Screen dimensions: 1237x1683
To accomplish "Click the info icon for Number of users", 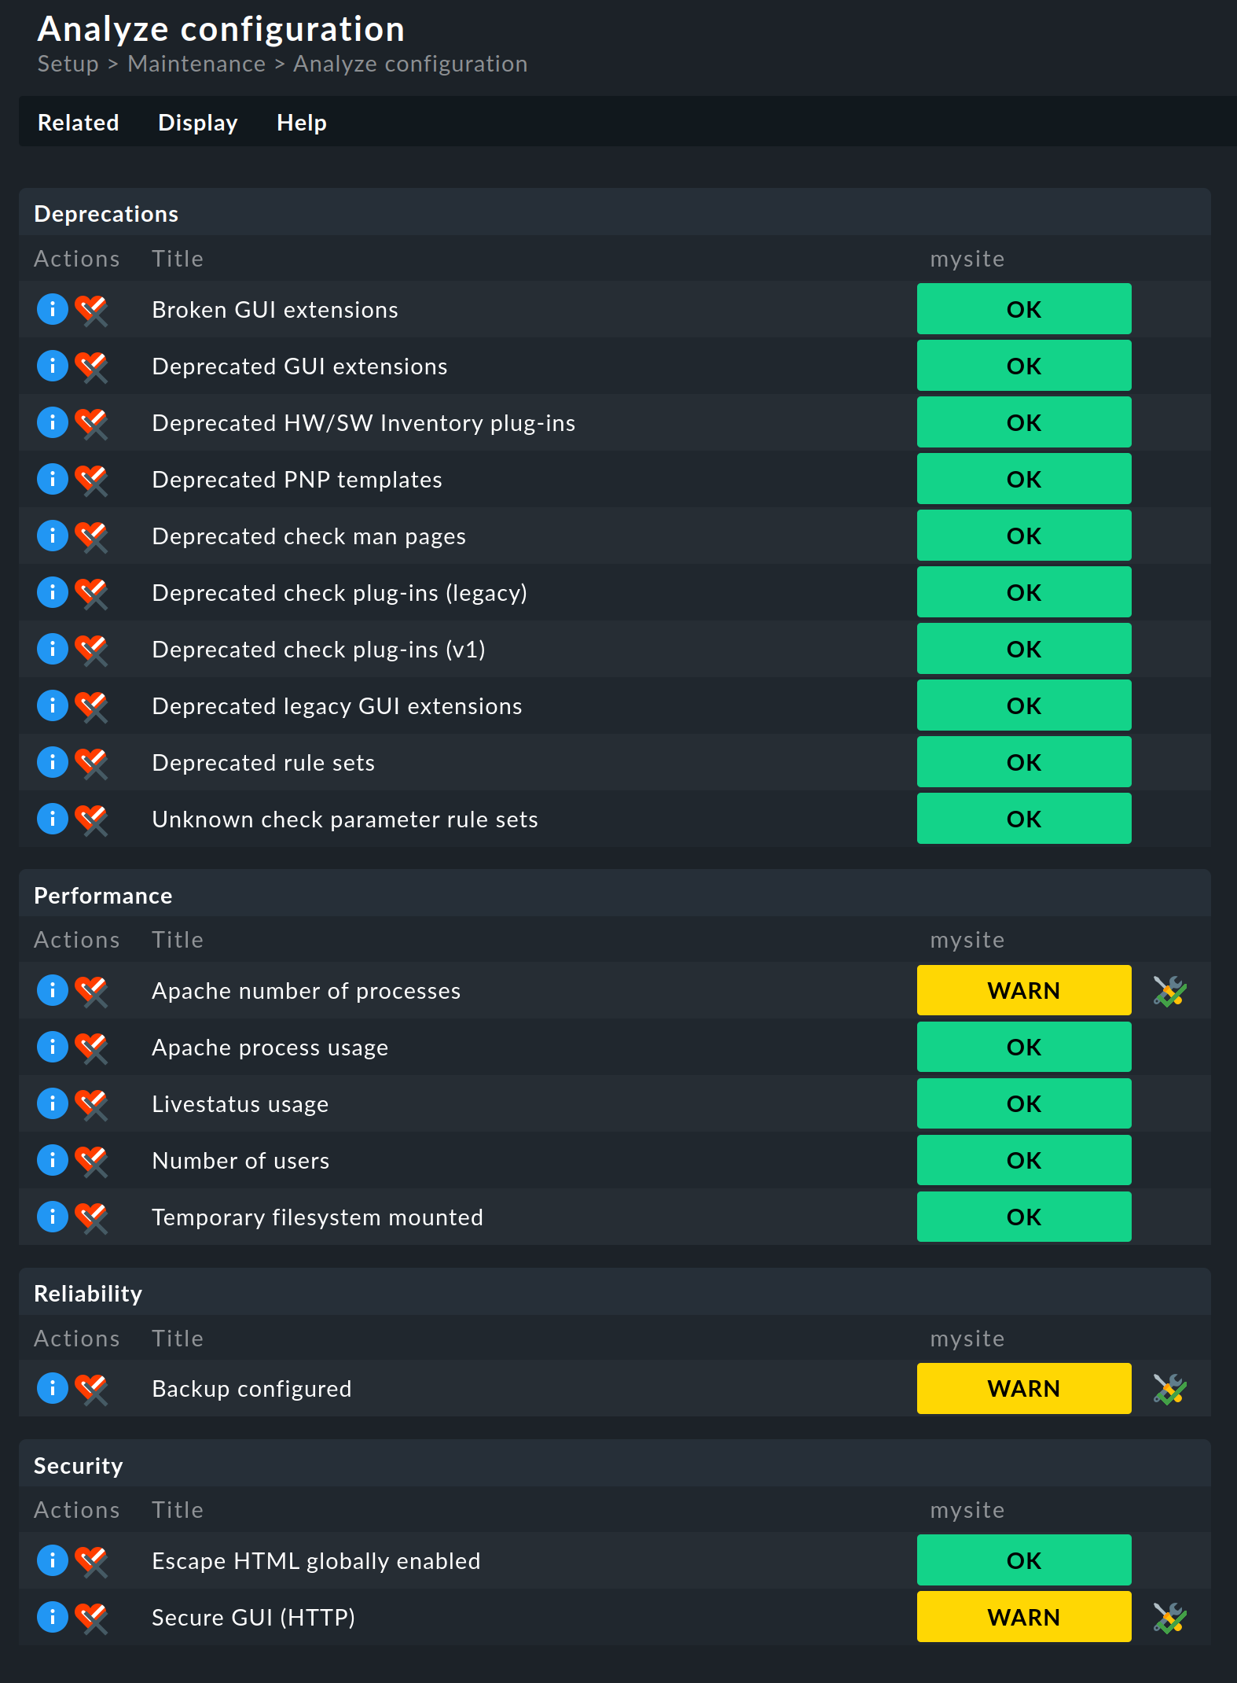I will [x=52, y=1160].
